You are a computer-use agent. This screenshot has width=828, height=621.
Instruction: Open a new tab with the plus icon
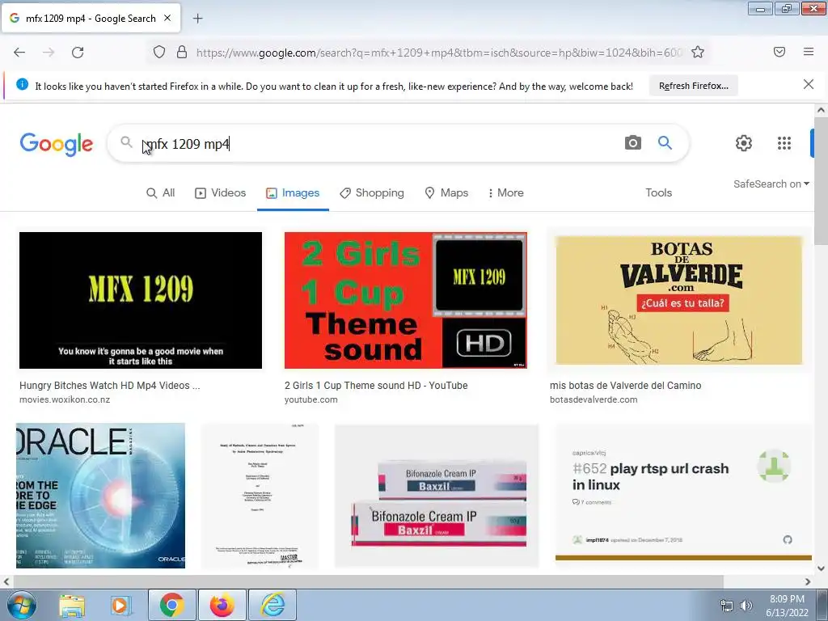197,19
